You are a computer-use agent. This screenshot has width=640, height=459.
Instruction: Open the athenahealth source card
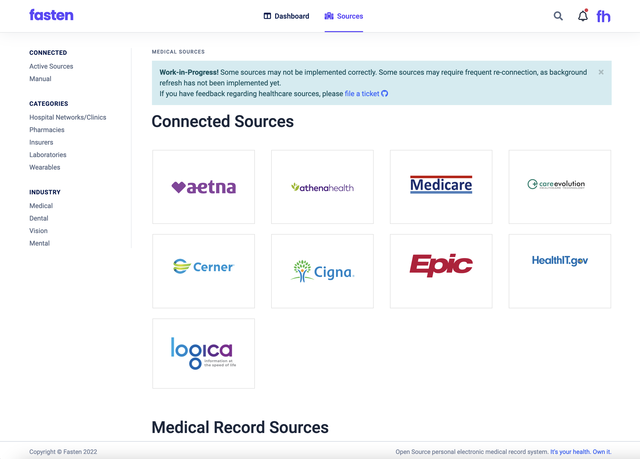pyautogui.click(x=322, y=187)
